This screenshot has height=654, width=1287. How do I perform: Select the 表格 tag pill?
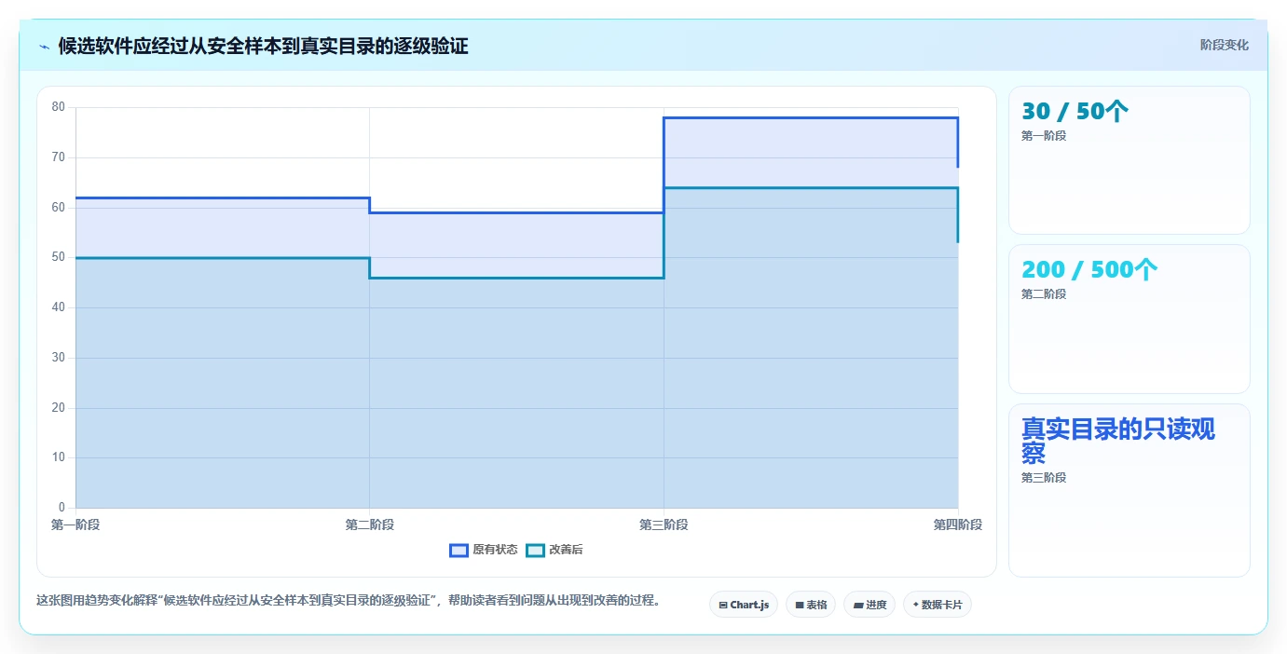(x=810, y=605)
